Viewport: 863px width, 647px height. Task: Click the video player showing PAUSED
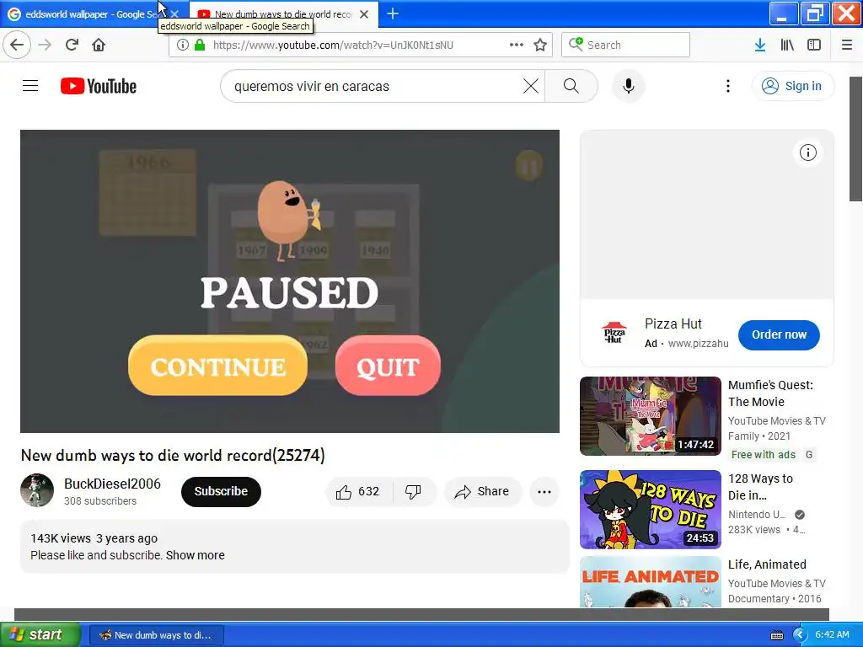point(290,281)
